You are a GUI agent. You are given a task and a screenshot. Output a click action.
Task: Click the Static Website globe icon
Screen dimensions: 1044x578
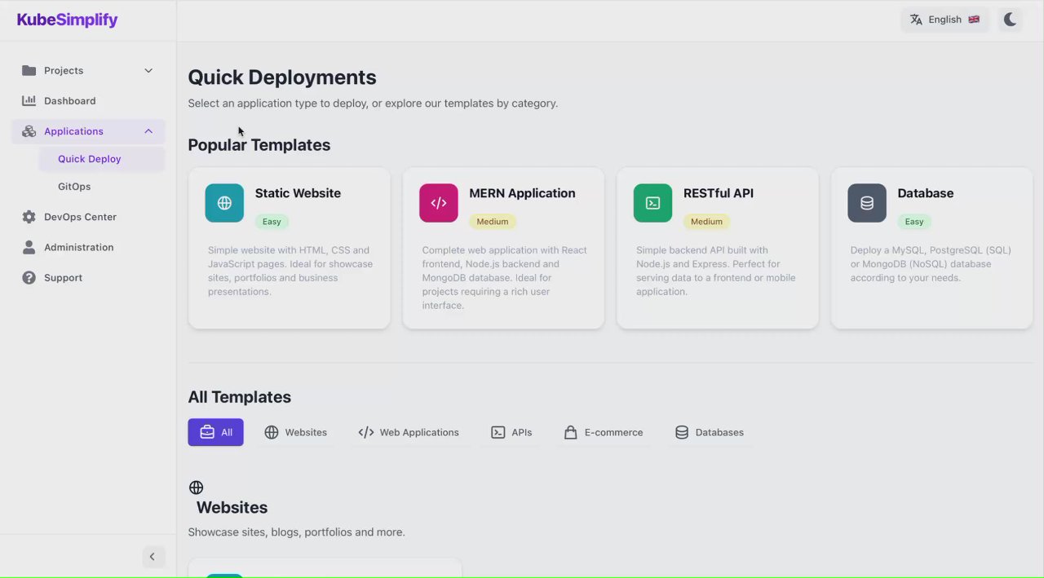tap(224, 203)
